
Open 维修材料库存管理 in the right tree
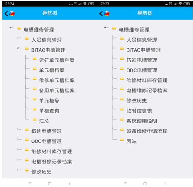[147, 80]
